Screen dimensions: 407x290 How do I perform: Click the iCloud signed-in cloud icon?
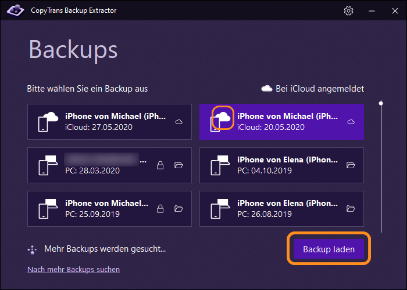tap(266, 89)
